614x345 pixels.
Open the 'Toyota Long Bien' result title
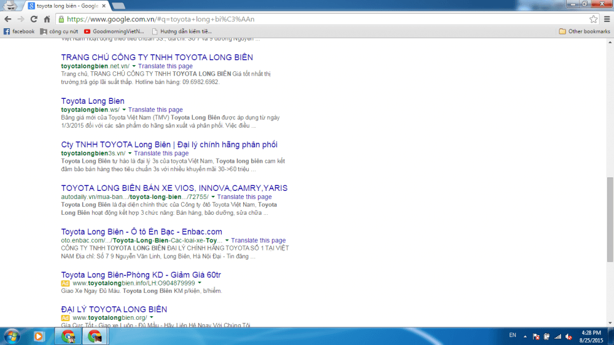[x=93, y=101]
